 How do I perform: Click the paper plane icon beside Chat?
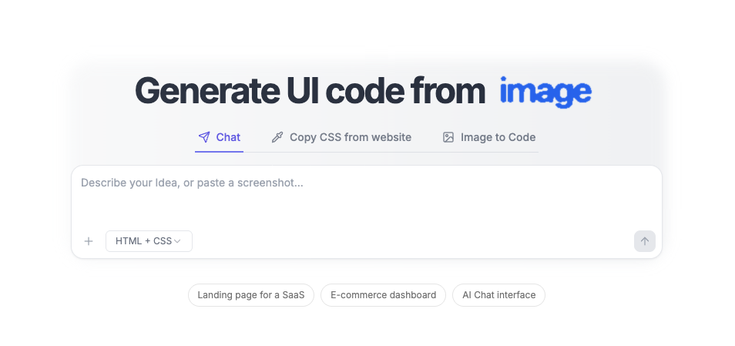coord(204,137)
